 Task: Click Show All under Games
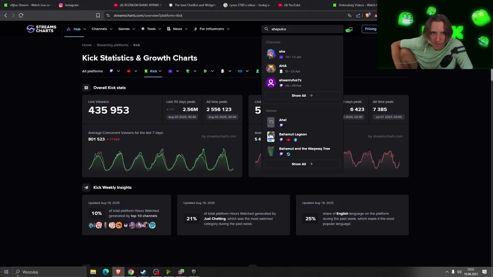pyautogui.click(x=302, y=164)
